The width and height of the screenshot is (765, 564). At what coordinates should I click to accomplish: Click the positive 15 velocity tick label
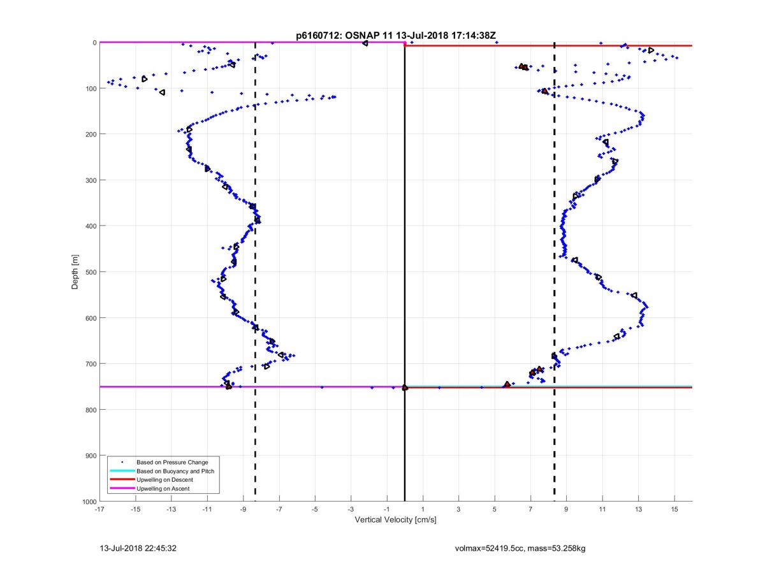pos(674,510)
